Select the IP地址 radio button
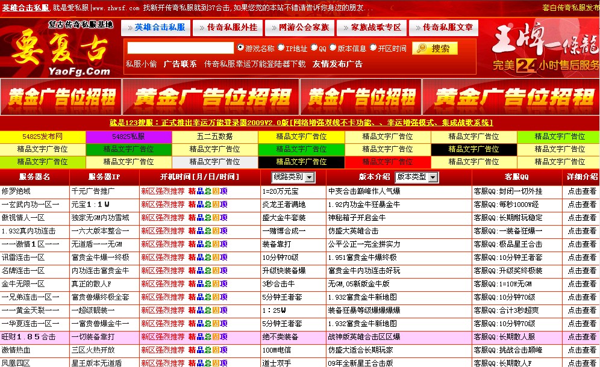Screen dimensions: 600x367 pyautogui.click(x=280, y=48)
